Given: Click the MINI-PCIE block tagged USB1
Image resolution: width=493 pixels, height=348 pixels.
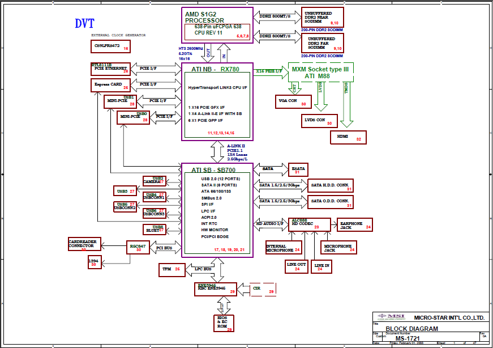Looking at the screenshot, I should [120, 101].
